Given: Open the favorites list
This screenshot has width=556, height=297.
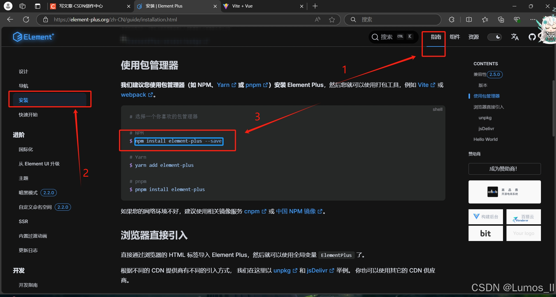Looking at the screenshot, I should coord(485,19).
